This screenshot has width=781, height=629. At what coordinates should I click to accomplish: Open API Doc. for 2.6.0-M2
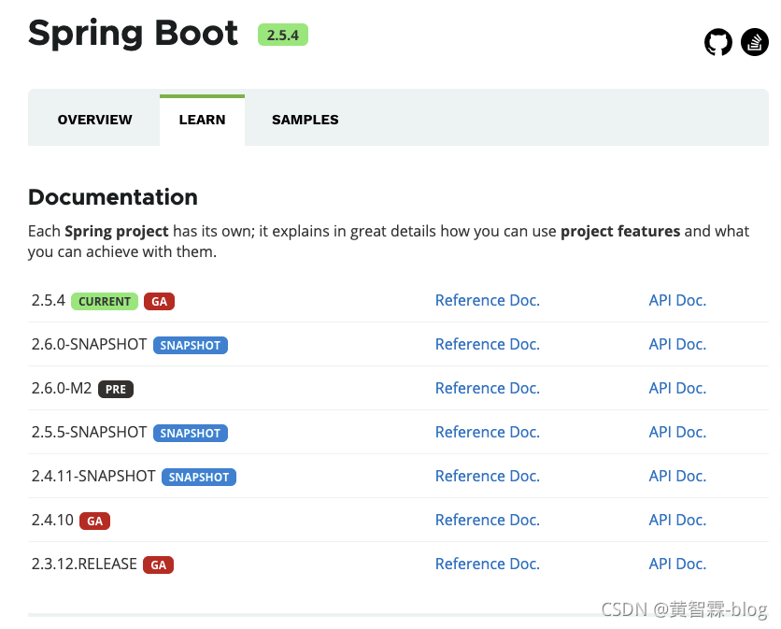tap(677, 389)
